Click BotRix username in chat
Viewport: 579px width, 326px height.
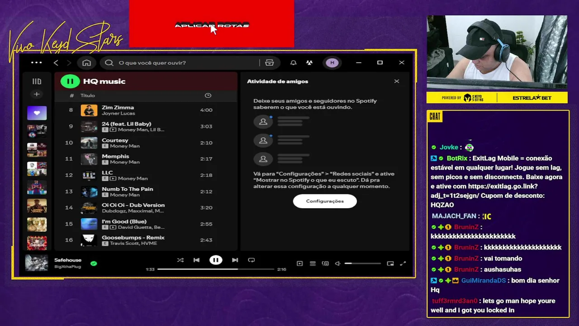coord(457,158)
